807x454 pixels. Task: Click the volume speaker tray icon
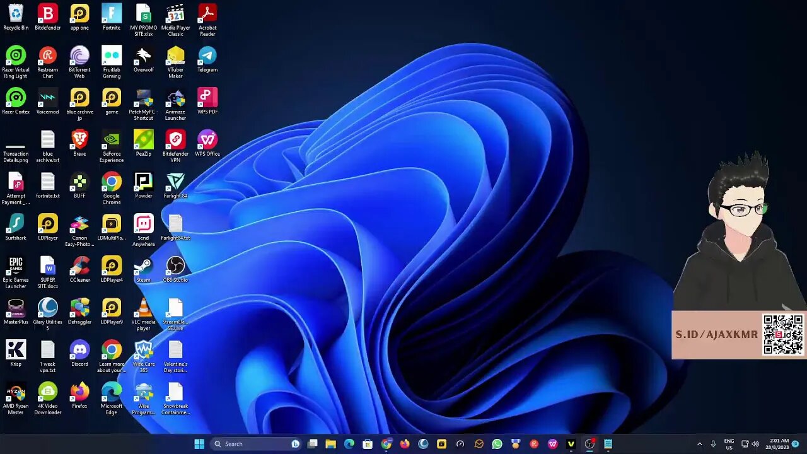(x=755, y=444)
